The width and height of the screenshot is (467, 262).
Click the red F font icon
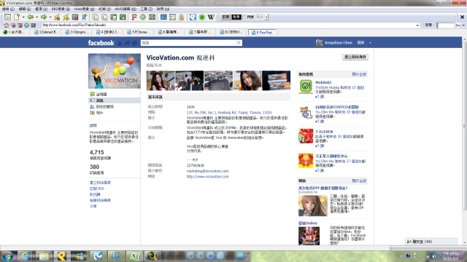134,17
